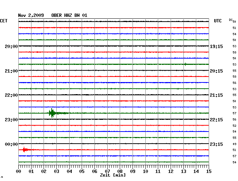Click the black trace beside the 22:00 label
This screenshot has height=181, width=238.
point(114,95)
